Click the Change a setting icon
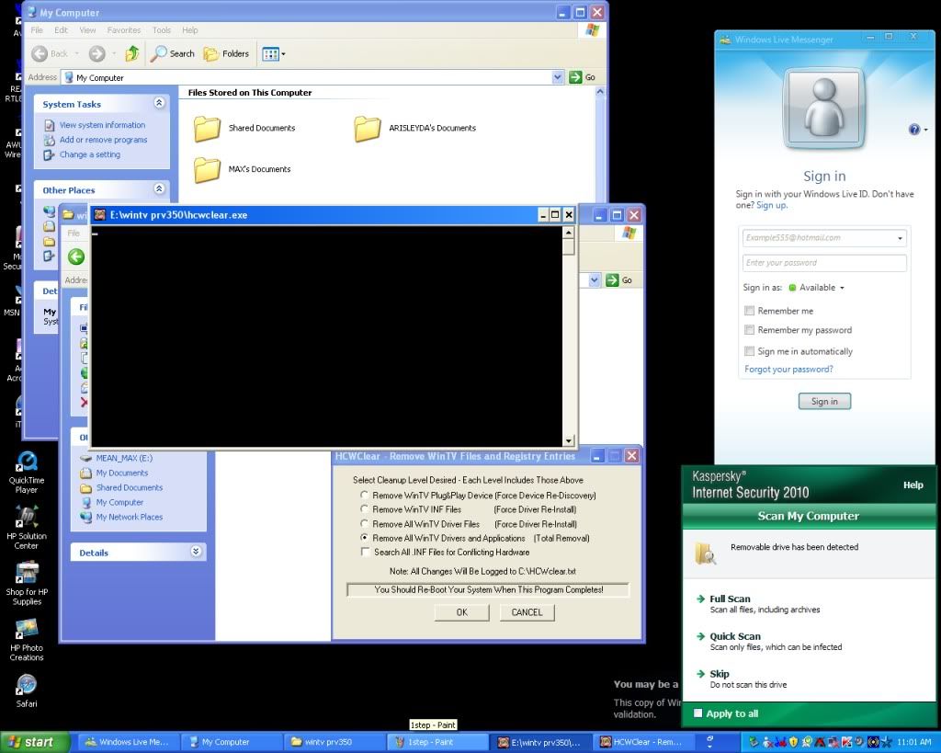941x753 pixels. point(50,155)
